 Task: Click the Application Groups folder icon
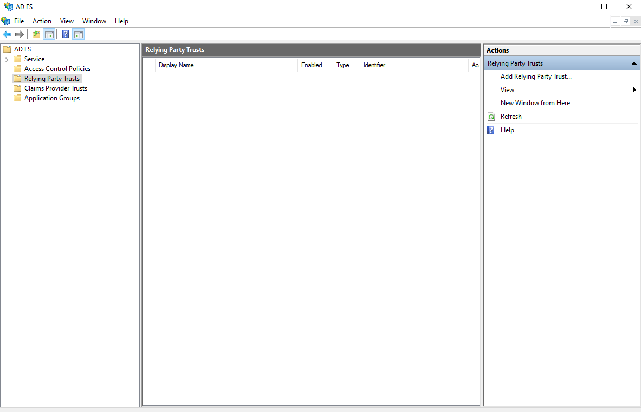coord(17,98)
